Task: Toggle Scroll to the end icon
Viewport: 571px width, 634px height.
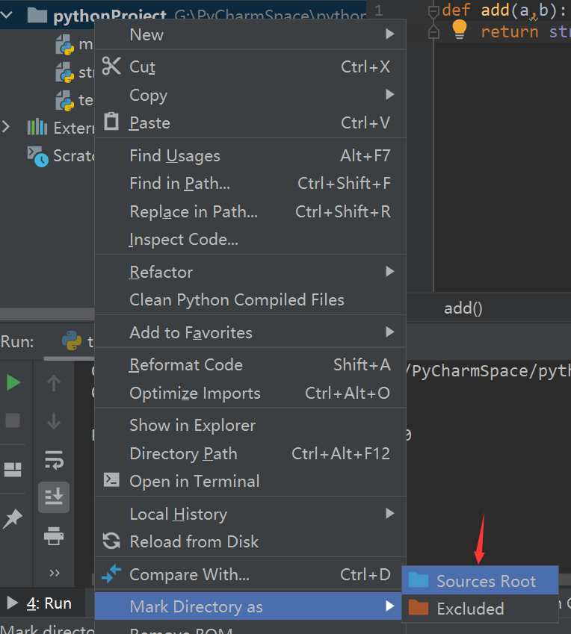Action: point(54,497)
